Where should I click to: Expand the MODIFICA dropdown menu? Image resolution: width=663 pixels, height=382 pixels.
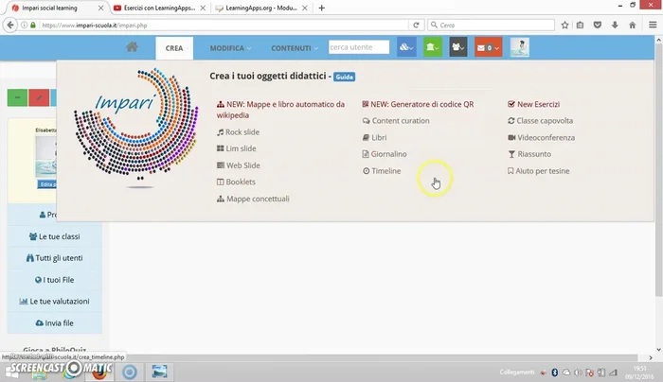pos(230,48)
